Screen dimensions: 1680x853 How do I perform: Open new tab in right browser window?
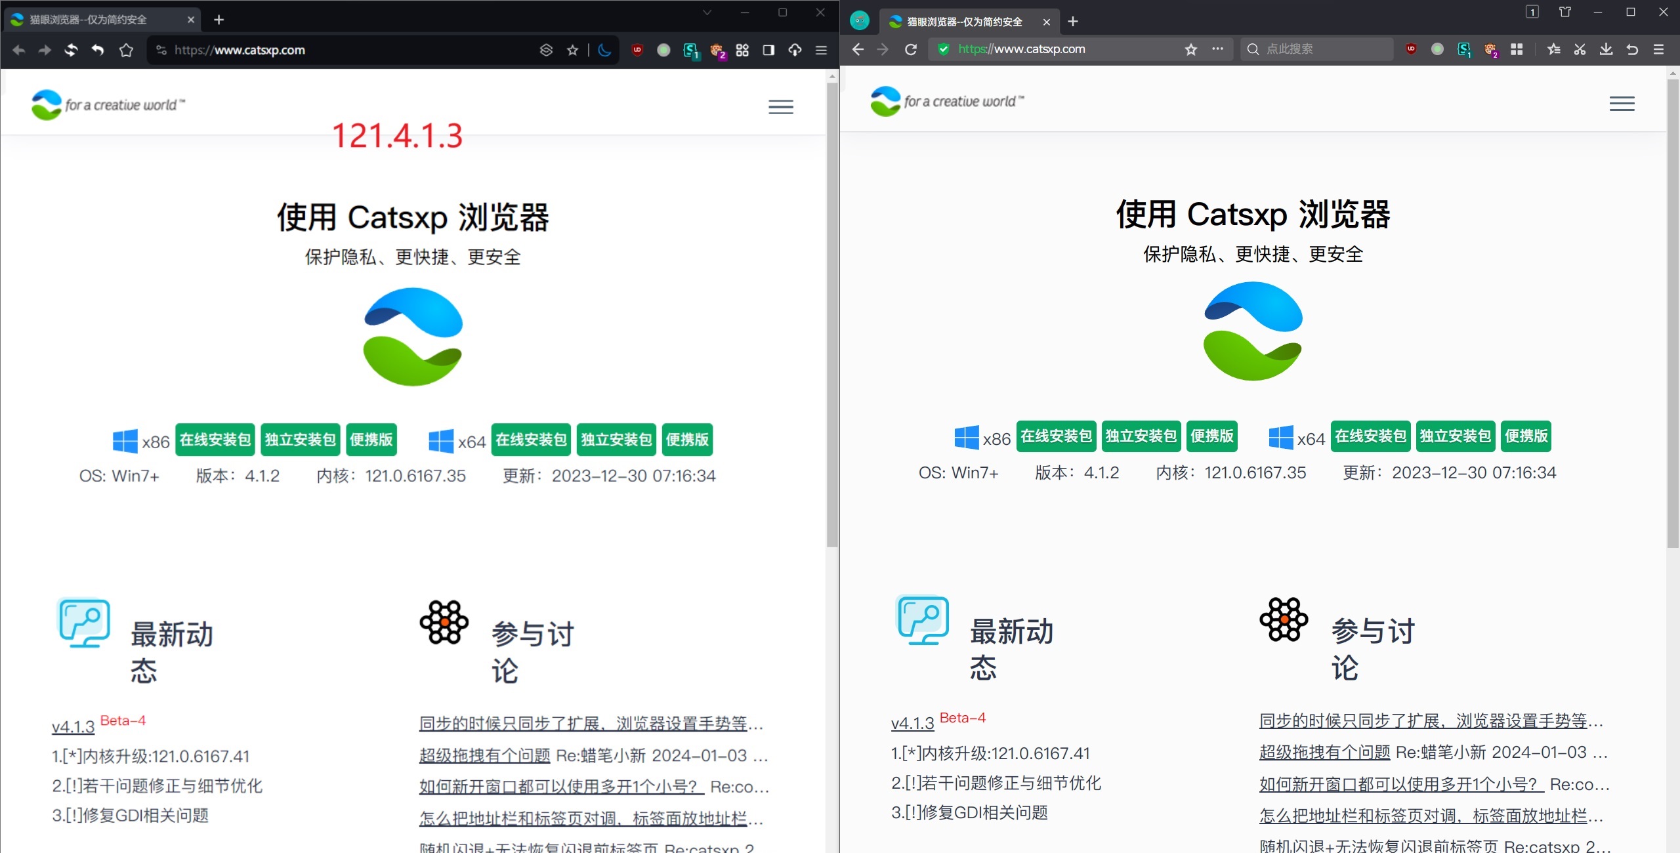[x=1073, y=22]
